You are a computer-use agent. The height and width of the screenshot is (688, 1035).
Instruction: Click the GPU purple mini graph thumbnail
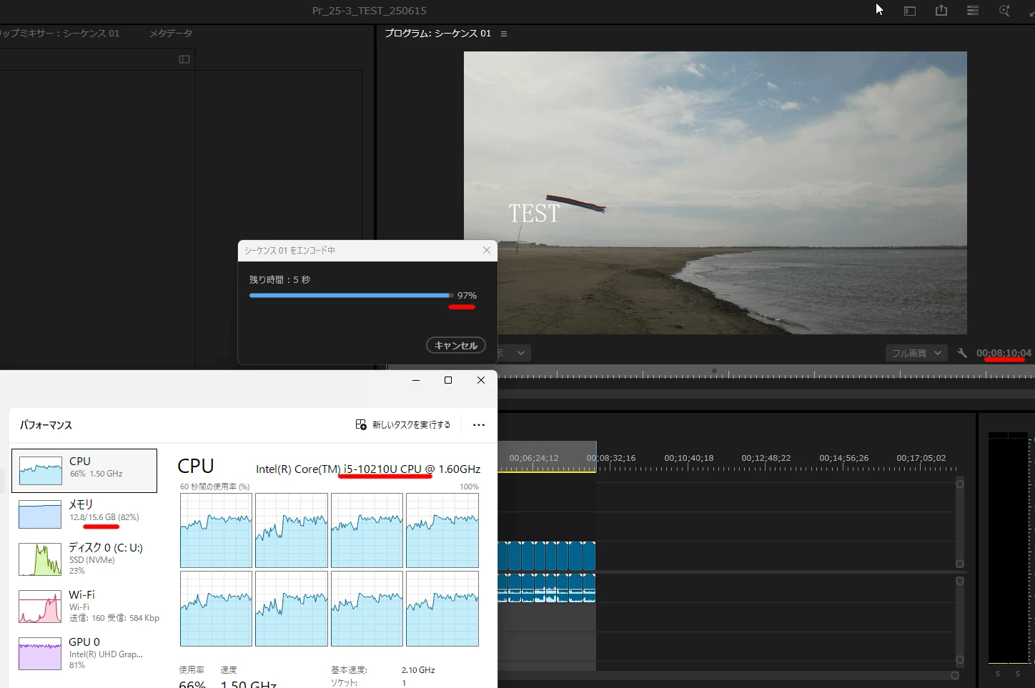[x=40, y=653]
